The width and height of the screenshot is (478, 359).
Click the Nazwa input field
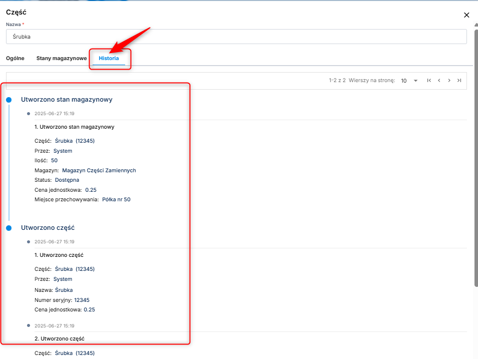[x=236, y=37]
